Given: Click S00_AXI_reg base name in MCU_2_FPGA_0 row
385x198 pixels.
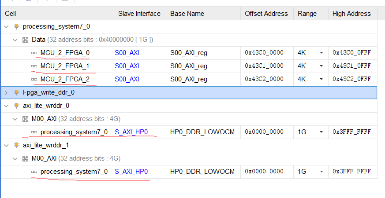Looking at the screenshot, I should [x=189, y=53].
